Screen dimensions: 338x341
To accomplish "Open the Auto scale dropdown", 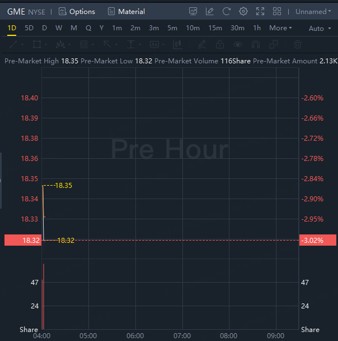I will pos(319,29).
